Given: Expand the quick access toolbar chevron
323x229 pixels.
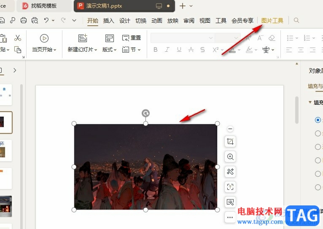Looking at the screenshot, I should pyautogui.click(x=74, y=20).
